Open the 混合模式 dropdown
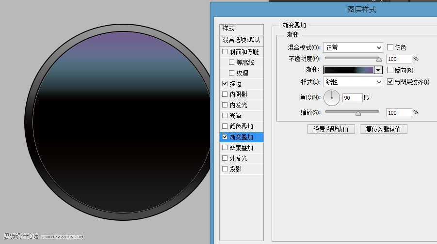Screen dimensions: 437x244 click(353, 47)
